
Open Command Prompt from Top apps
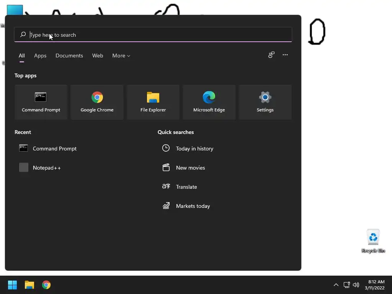point(41,102)
